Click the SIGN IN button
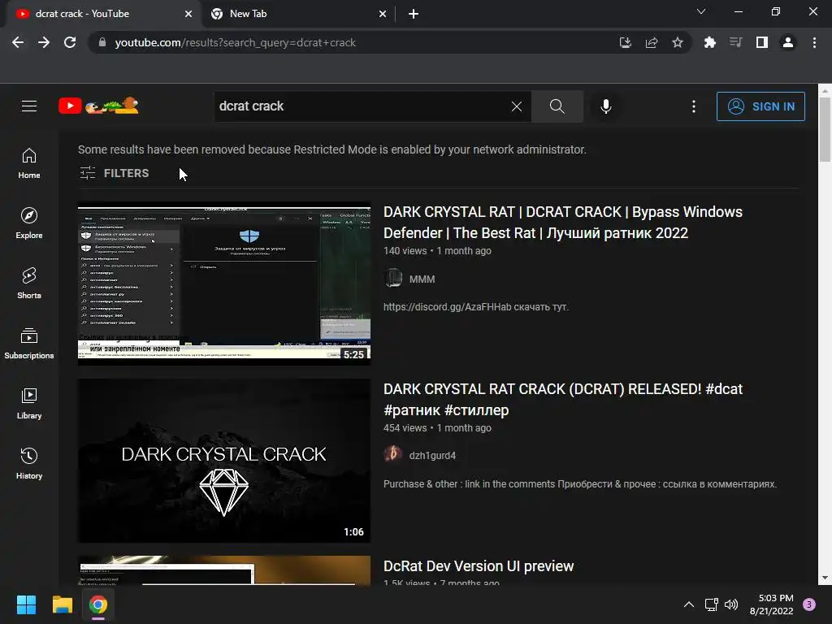The image size is (832, 624). (x=760, y=106)
